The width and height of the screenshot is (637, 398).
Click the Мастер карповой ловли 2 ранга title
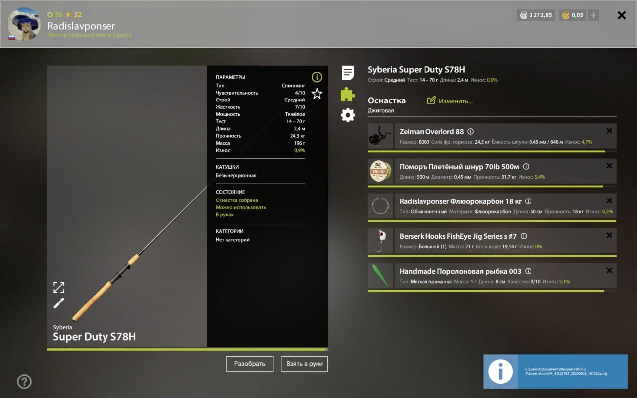coord(90,35)
